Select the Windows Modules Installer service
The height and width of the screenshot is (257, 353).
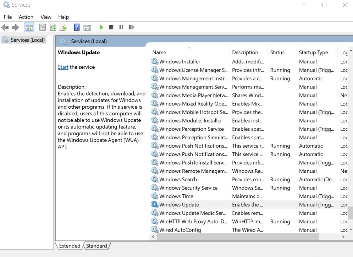(249, 121)
